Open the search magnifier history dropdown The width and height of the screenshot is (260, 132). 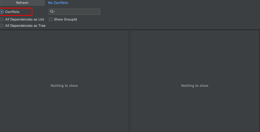pos(52,11)
